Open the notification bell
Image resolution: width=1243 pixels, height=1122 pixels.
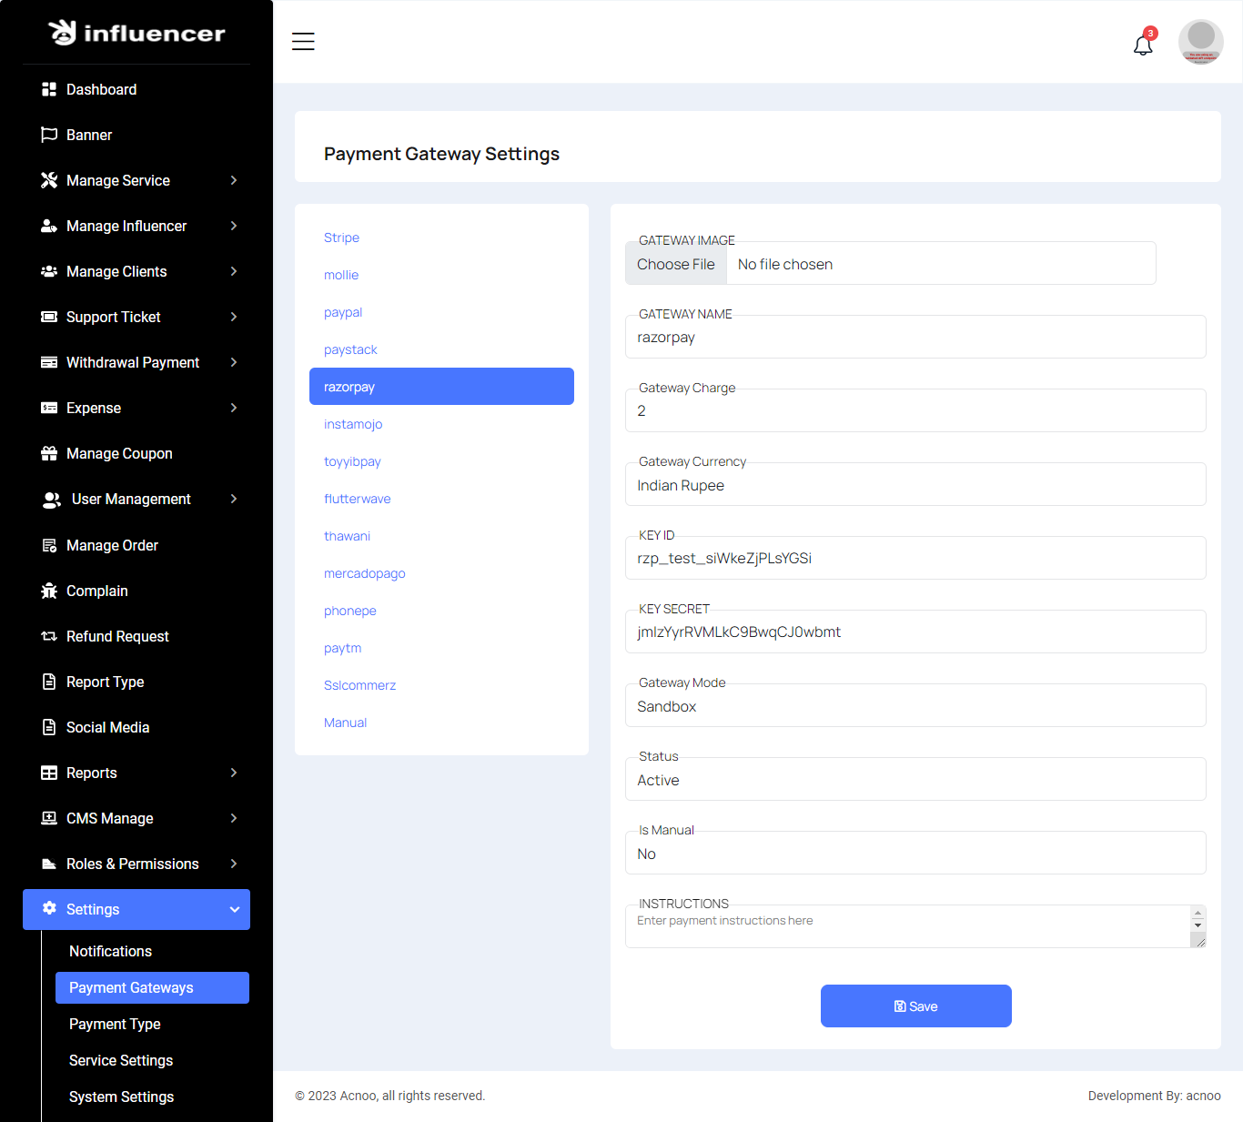pos(1143,45)
